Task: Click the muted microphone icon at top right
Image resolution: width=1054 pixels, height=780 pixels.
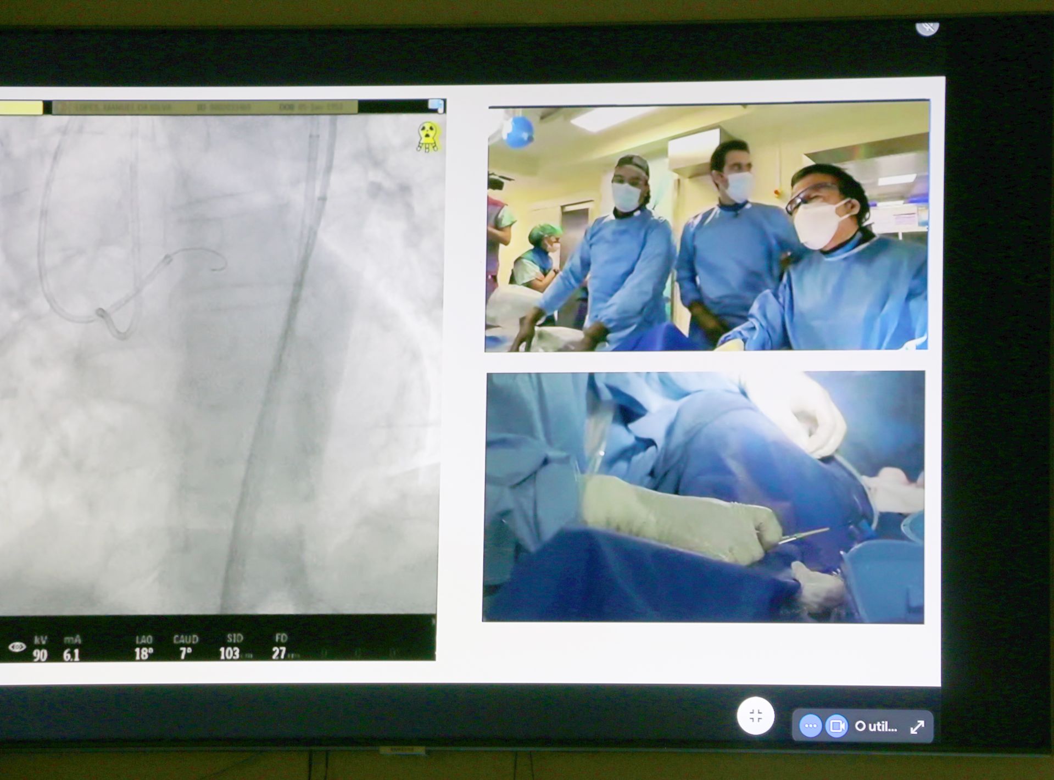Action: (x=927, y=26)
